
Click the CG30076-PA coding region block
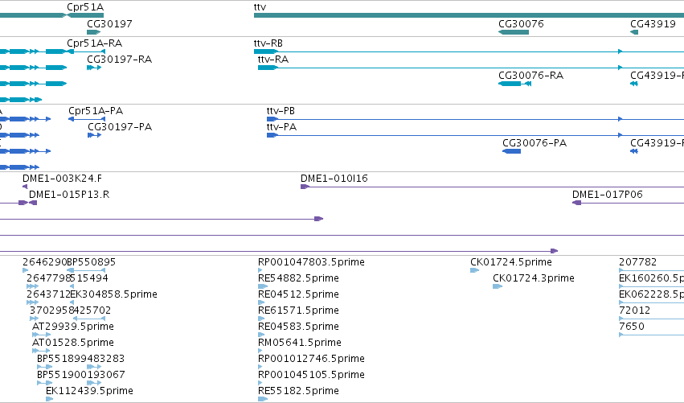click(x=512, y=151)
